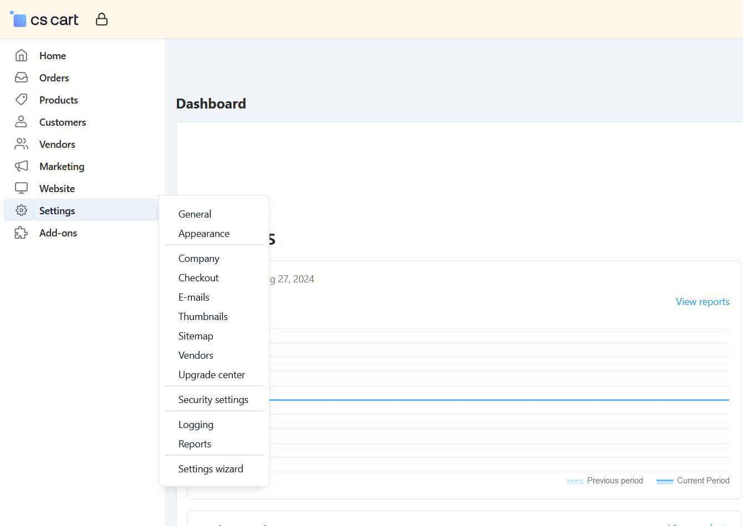Open Security settings
Viewport: 743px width, 526px height.
pos(213,400)
